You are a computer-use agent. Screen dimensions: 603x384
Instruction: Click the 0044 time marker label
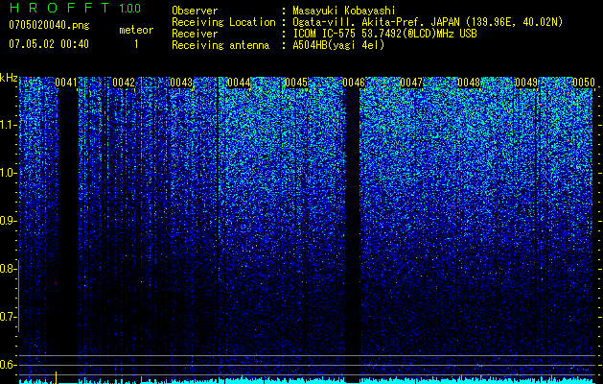click(239, 83)
